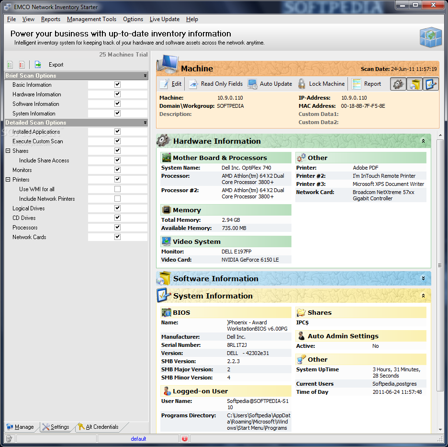Open the View menu
Viewport: 448px width, 447px height.
coord(28,19)
